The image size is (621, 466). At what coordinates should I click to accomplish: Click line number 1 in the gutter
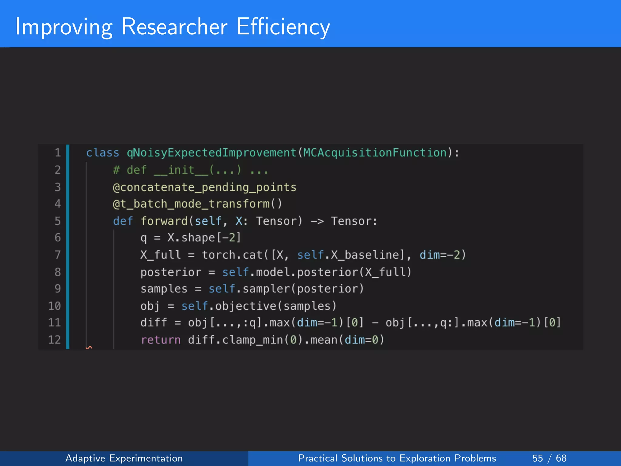(x=58, y=153)
